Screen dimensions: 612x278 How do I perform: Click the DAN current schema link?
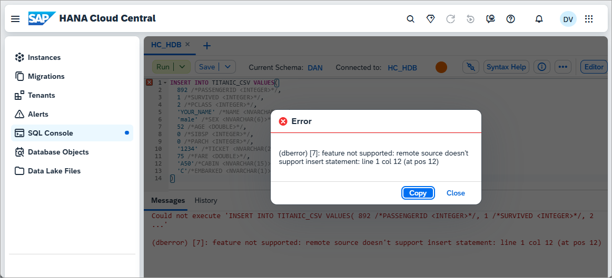(315, 67)
